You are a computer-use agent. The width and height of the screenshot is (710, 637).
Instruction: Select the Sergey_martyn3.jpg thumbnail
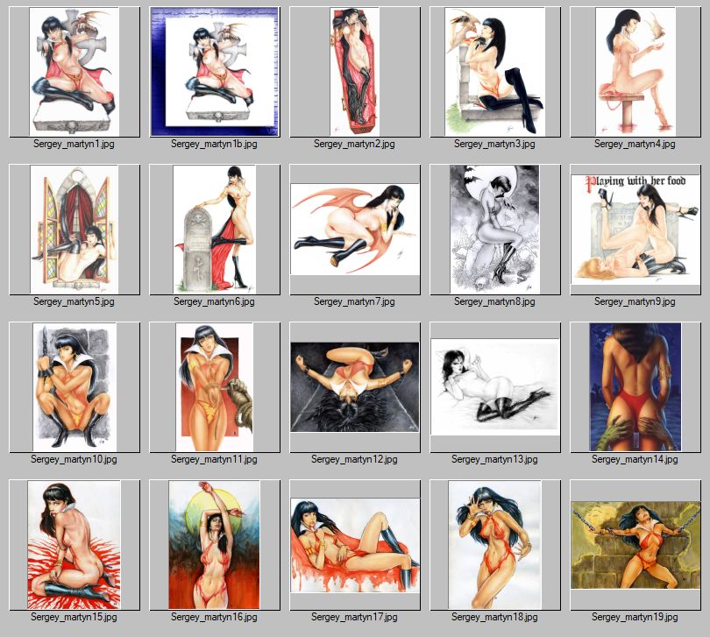(495, 72)
